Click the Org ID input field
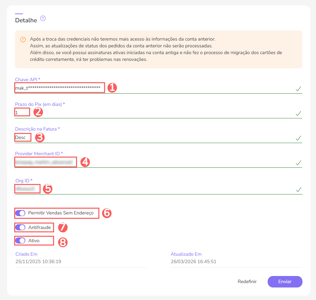Screen dimensions: 316x300 27,188
